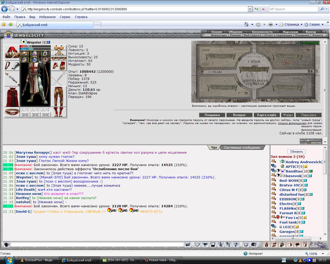This screenshot has height=264, width=330.
Task: Click the Инвентарь submenu link
Action: click(x=219, y=35)
